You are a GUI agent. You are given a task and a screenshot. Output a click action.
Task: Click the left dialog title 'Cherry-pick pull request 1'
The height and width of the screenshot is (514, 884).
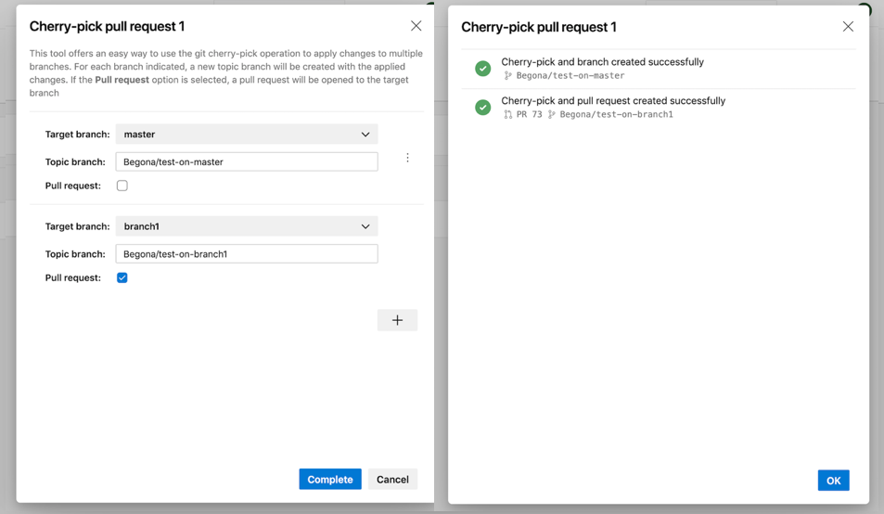pos(107,27)
